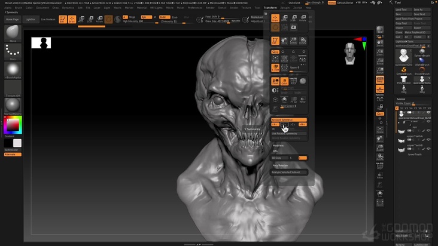Click the Floor grid icon
This screenshot has height=246, width=438.
[379, 89]
